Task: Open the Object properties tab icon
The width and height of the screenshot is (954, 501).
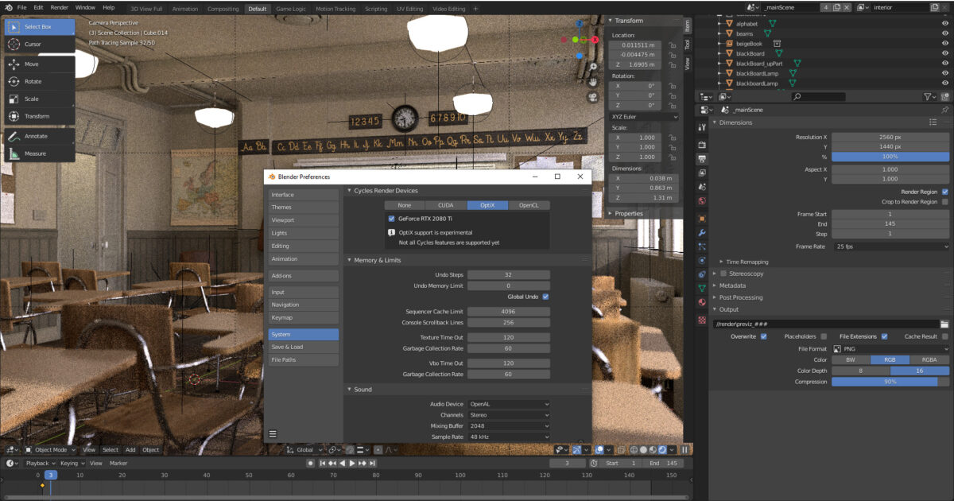Action: tap(702, 218)
